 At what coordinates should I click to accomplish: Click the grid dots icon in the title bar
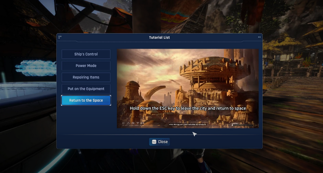pos(60,37)
